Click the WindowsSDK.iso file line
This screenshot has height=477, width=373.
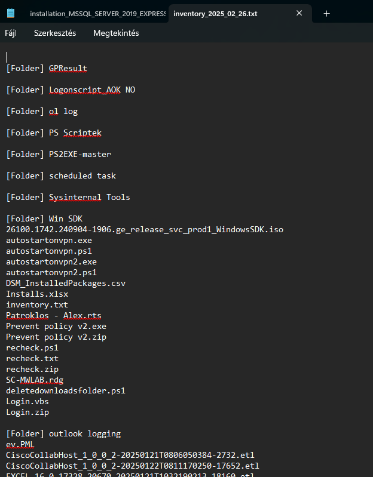(x=145, y=230)
